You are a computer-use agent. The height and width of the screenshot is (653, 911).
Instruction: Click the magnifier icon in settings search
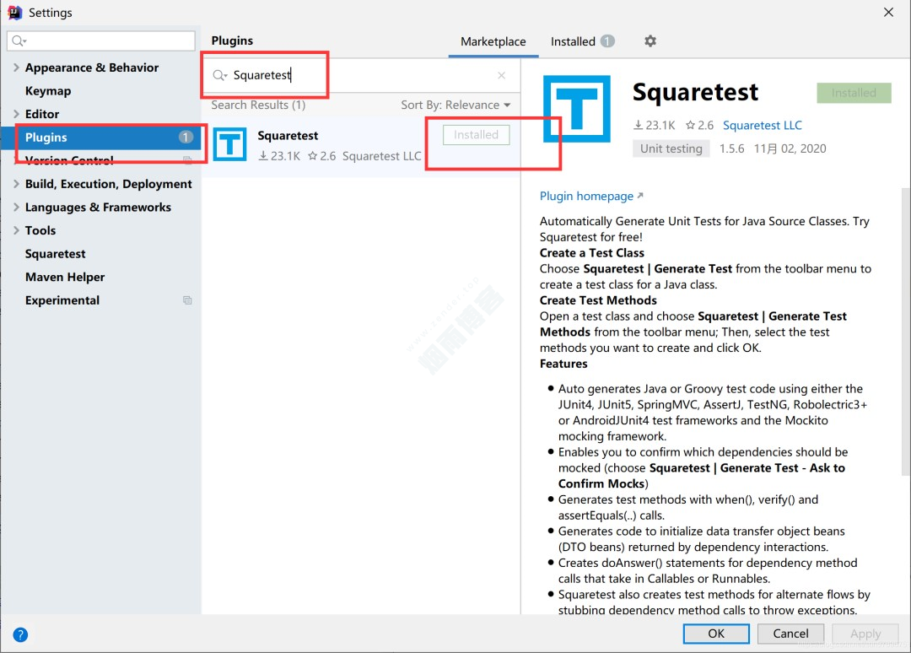pos(19,41)
